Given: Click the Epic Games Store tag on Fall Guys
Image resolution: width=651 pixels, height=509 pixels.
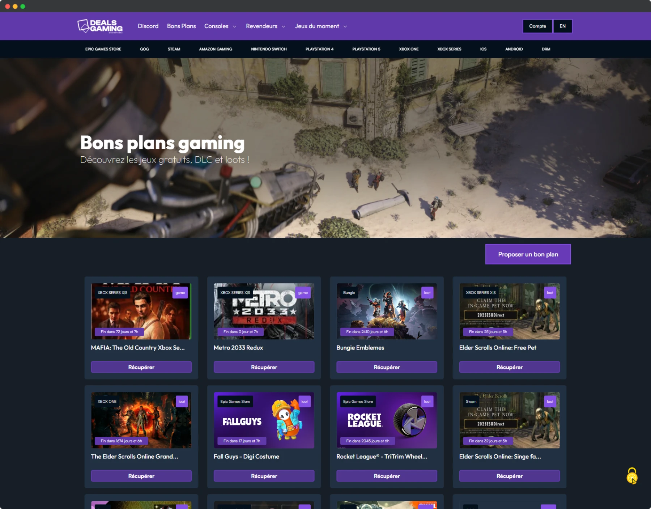Looking at the screenshot, I should coord(235,402).
